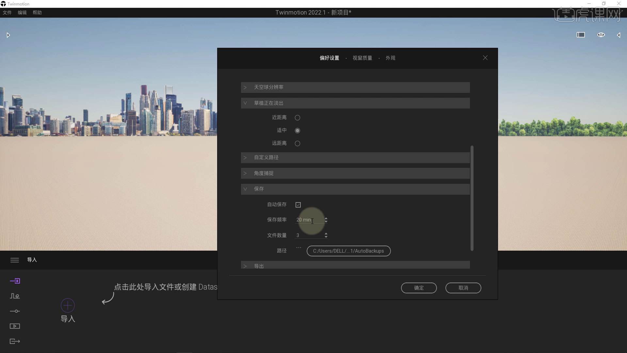This screenshot has width=627, height=353.
Task: Collapse the 保存 section
Action: (355, 189)
